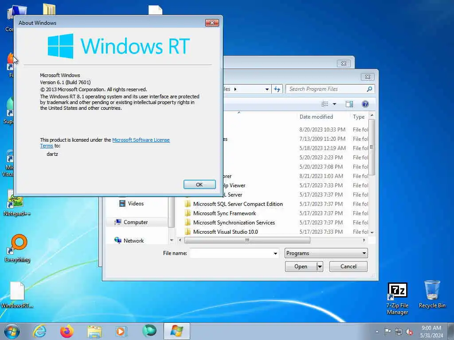Image resolution: width=454 pixels, height=340 pixels.
Task: Click the 8/20/2023 10:33 PM date entry
Action: click(x=322, y=130)
